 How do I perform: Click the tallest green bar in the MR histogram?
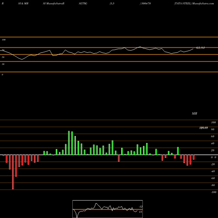(x=69, y=143)
